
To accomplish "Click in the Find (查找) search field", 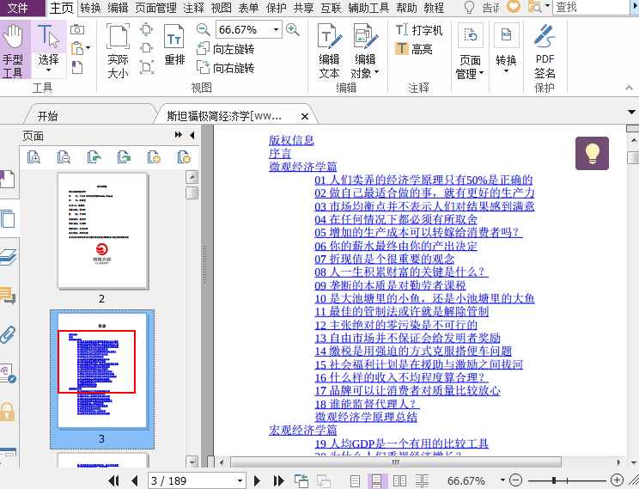I will coord(592,8).
